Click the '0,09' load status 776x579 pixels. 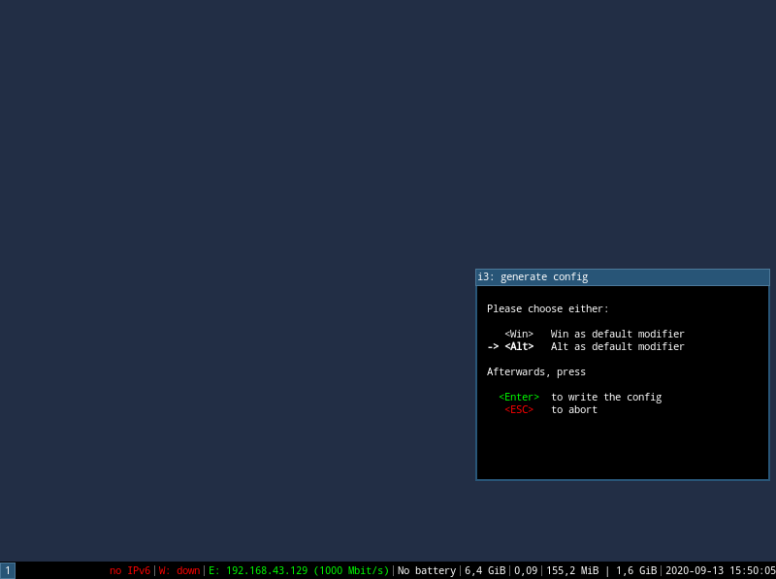point(526,570)
